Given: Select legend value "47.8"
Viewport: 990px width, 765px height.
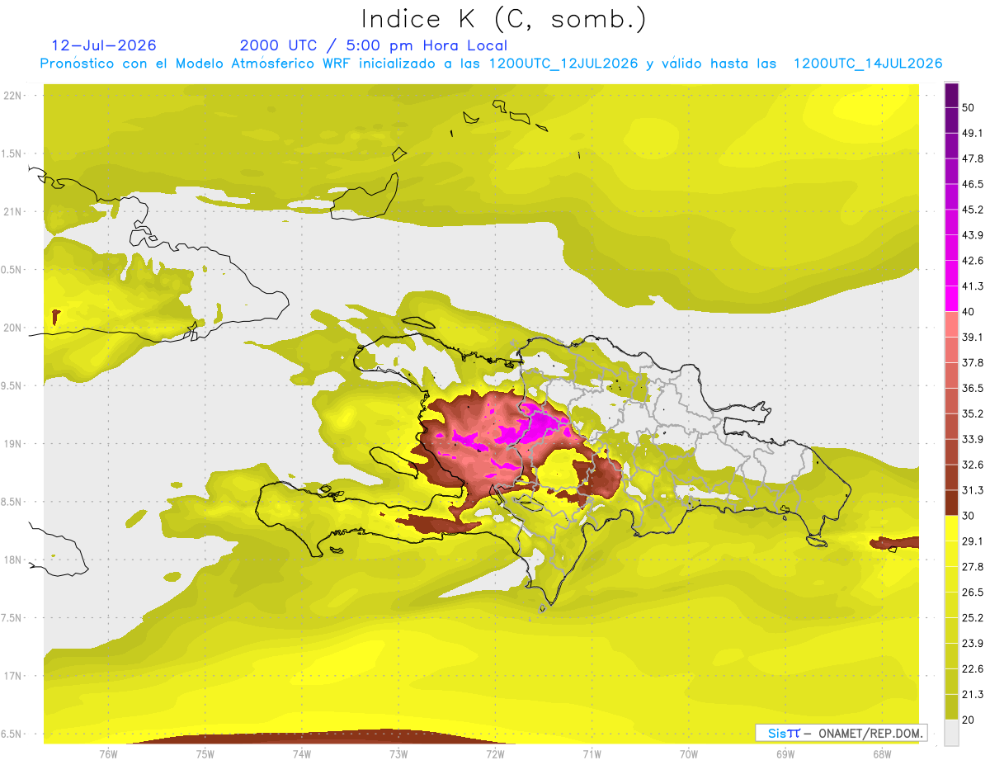Looking at the screenshot, I should [972, 158].
